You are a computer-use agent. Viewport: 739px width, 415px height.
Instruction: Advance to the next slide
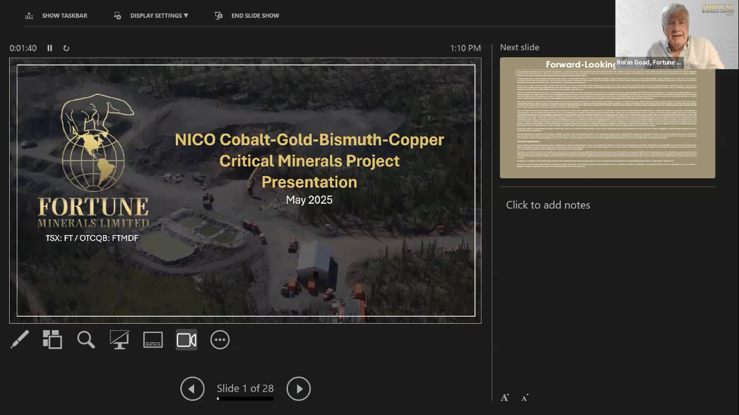(299, 389)
